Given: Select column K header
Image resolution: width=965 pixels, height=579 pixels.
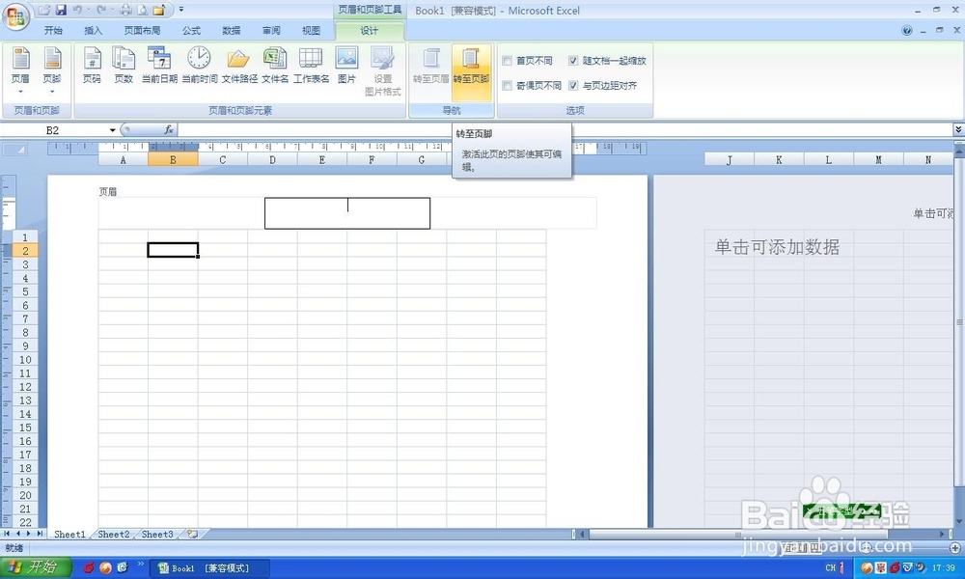Looking at the screenshot, I should [x=779, y=159].
